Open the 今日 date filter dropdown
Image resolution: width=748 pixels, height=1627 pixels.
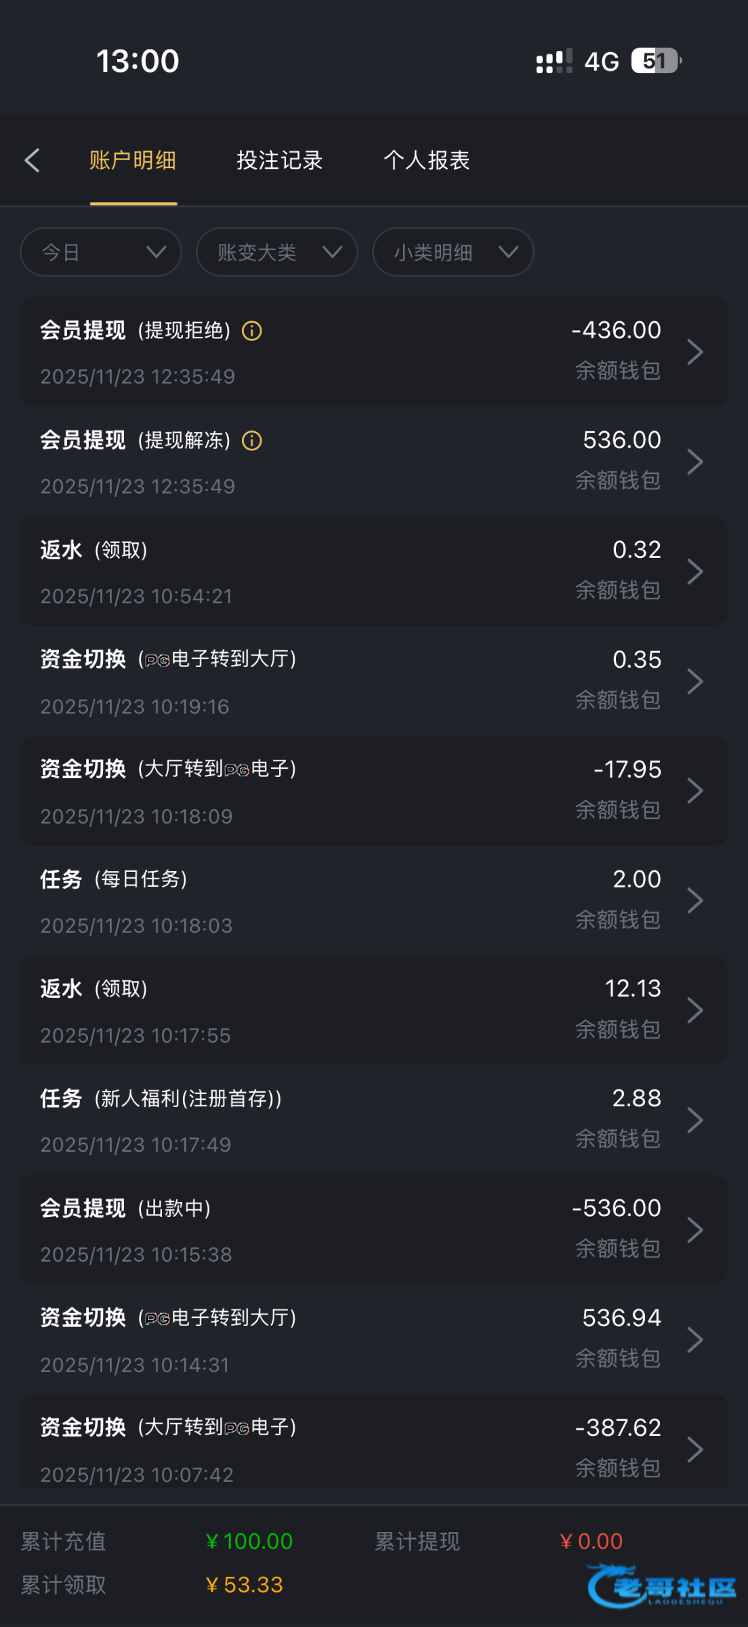tap(101, 252)
